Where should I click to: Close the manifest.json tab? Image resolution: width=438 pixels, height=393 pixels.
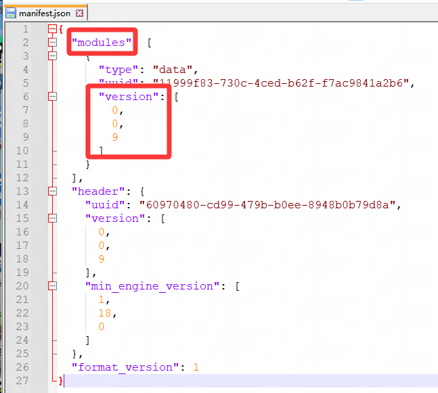tap(80, 14)
